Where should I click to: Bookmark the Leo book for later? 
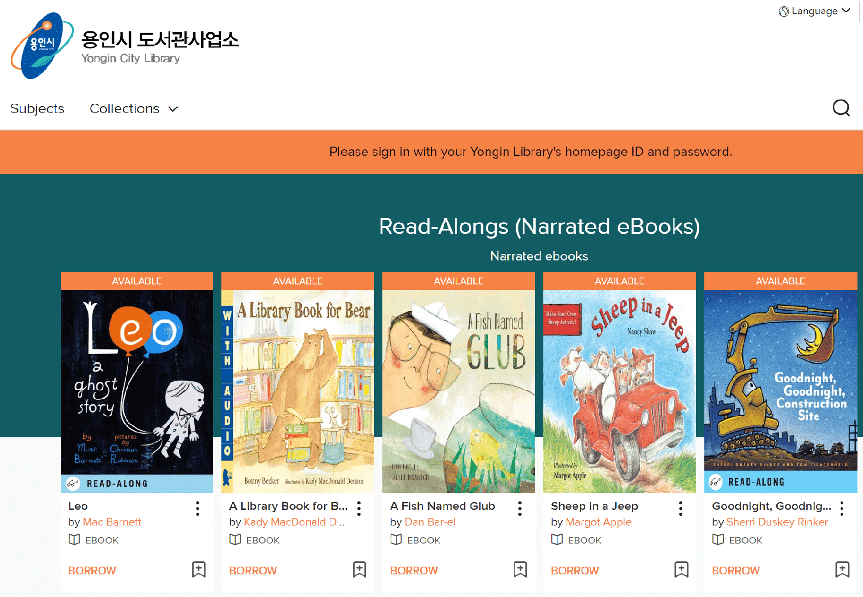tap(199, 570)
